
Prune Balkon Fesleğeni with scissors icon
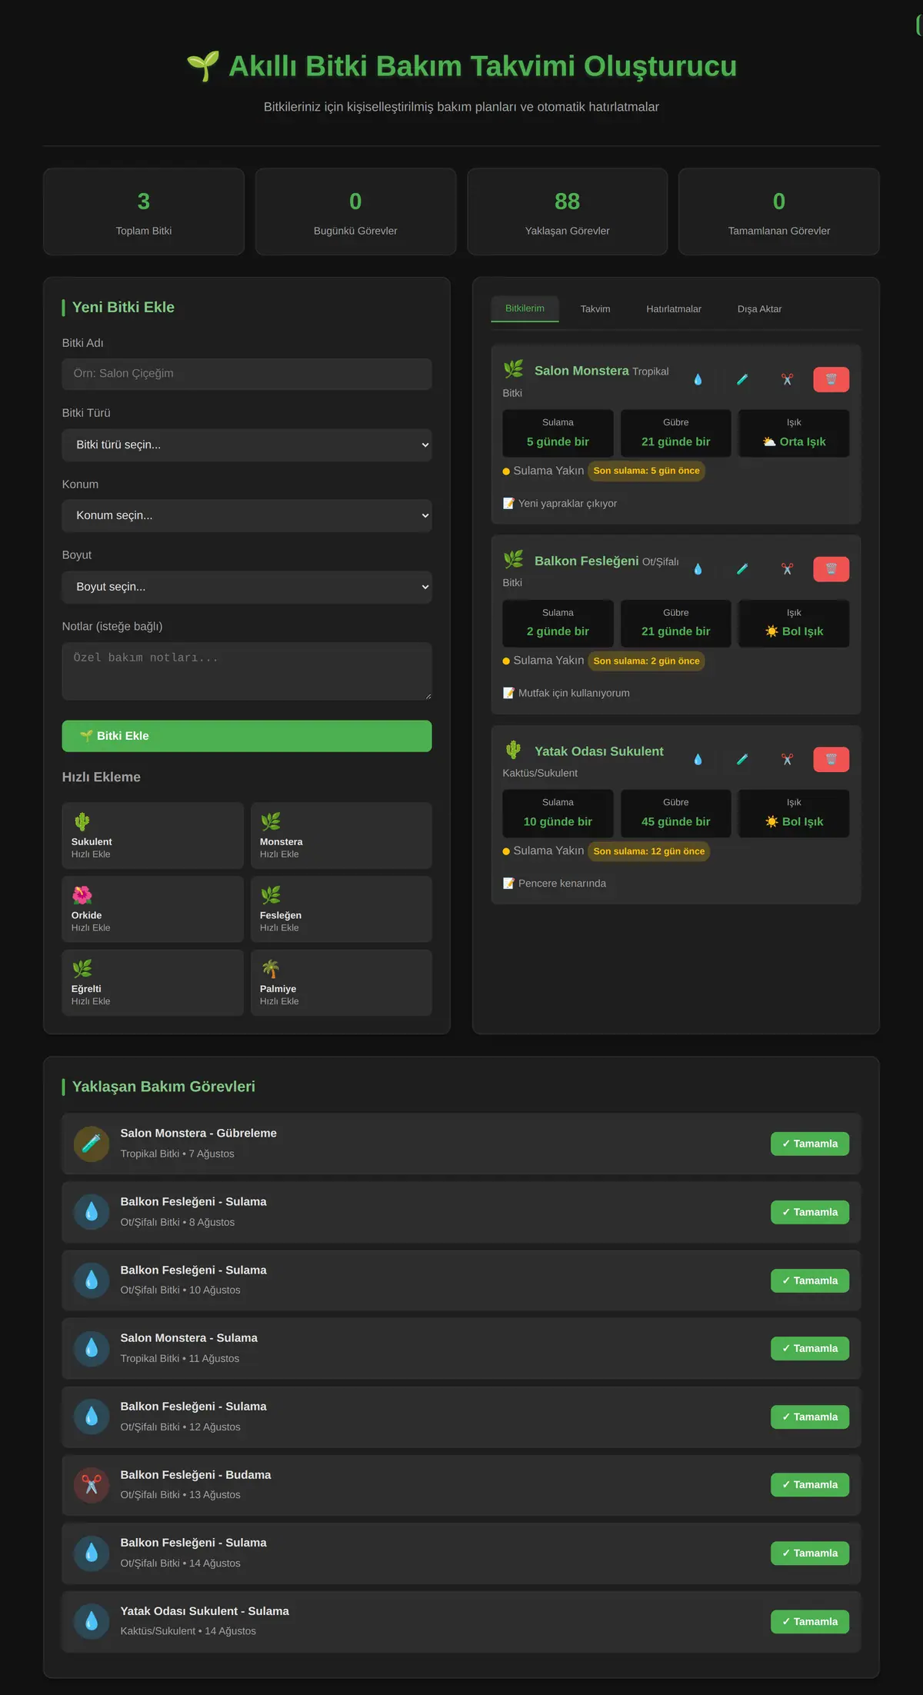(787, 569)
